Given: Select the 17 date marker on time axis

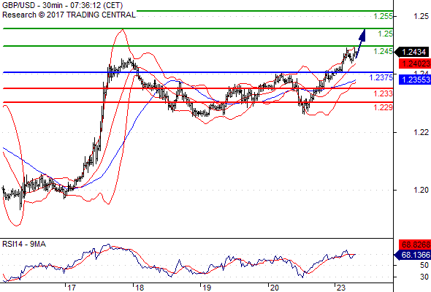Looking at the screenshot, I should (x=72, y=288).
